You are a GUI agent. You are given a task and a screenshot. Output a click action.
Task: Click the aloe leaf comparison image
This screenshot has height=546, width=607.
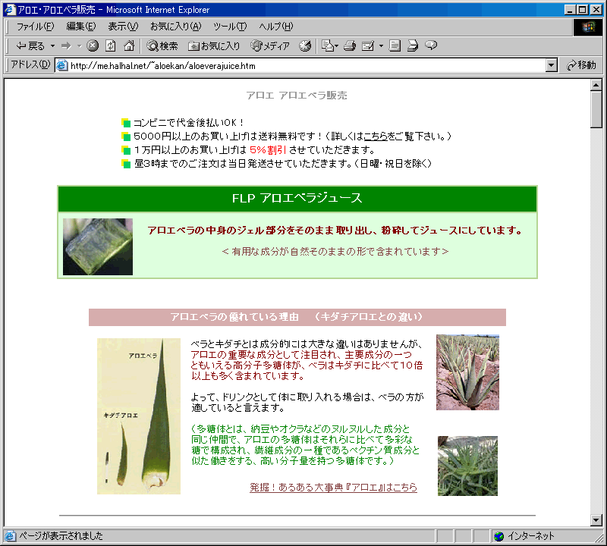[139, 416]
